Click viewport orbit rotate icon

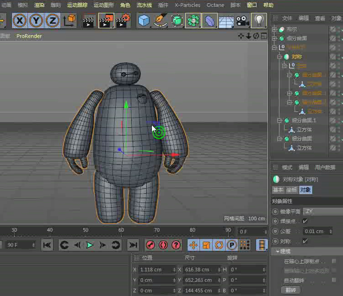click(x=256, y=36)
